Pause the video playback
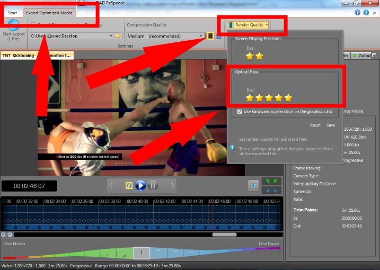Image resolution: width=380 pixels, height=270 pixels. coord(153,185)
